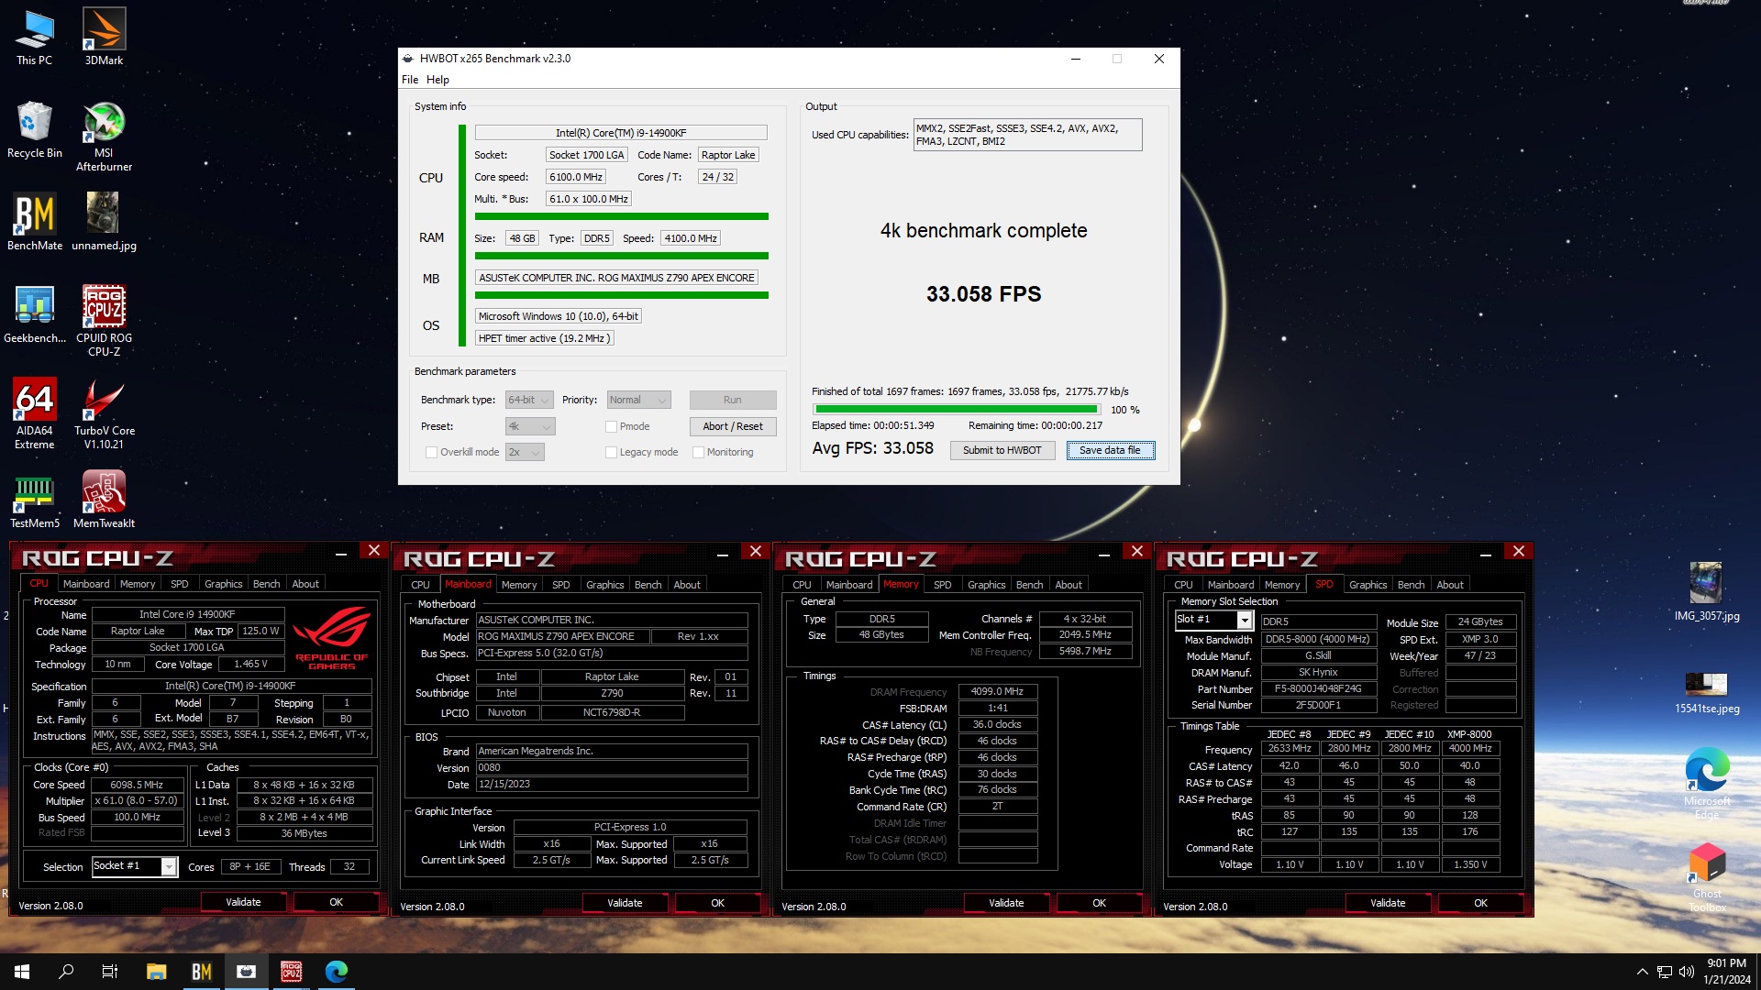This screenshot has width=1761, height=990.
Task: Click the Part Number F5-8000J4048F24G field
Action: (x=1318, y=689)
